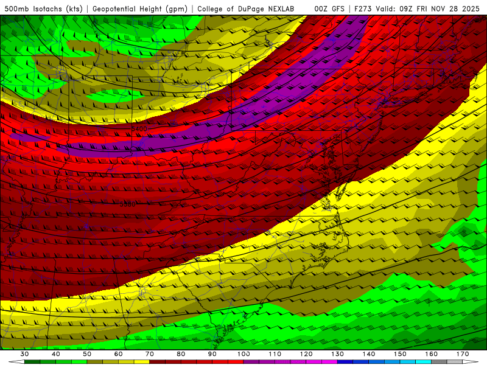Click the '100' value on the legend scale

click(243, 354)
